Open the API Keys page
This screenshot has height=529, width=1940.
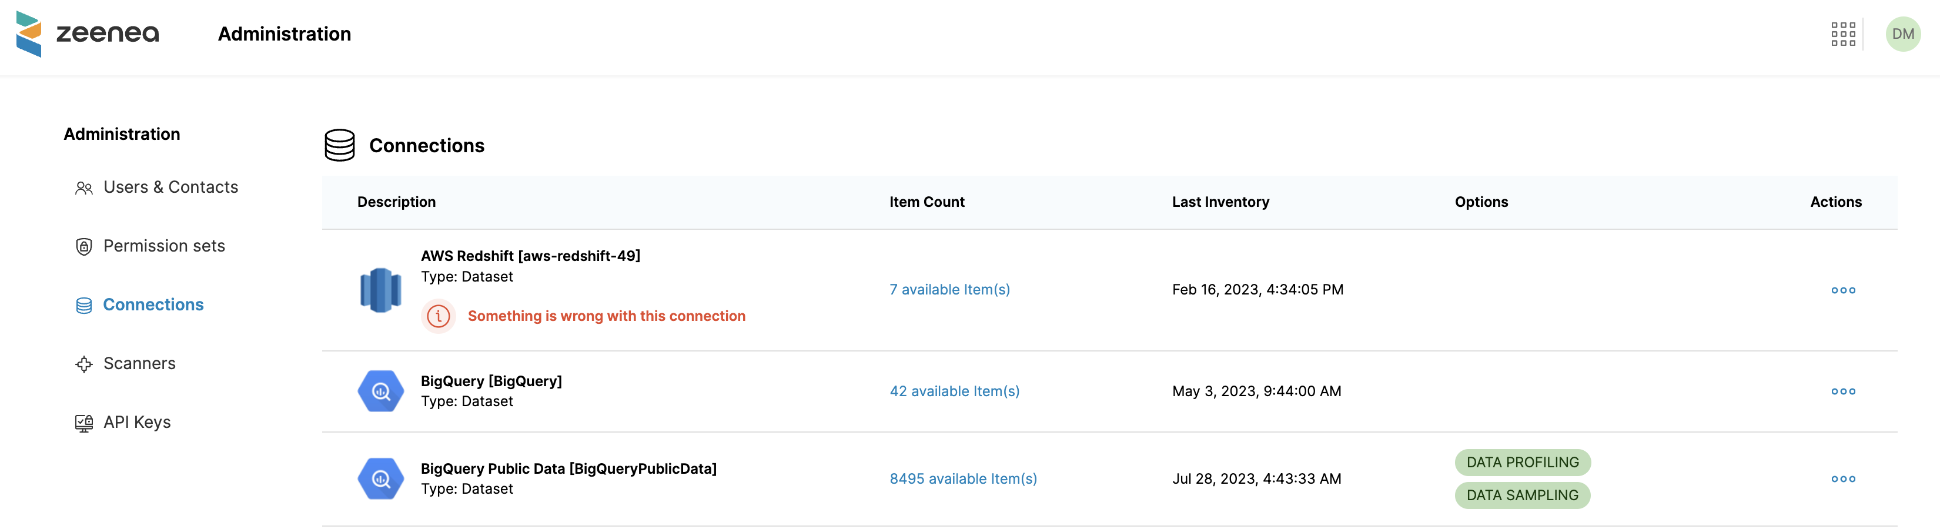point(136,422)
